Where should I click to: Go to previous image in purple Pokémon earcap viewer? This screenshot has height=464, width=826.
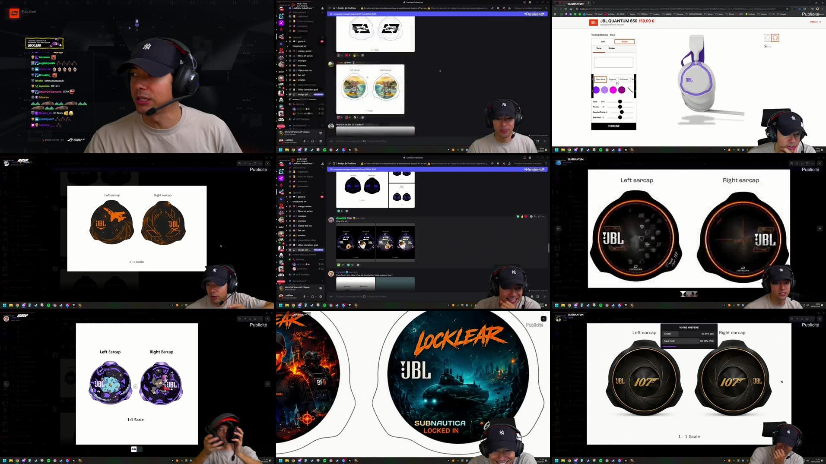pos(6,384)
